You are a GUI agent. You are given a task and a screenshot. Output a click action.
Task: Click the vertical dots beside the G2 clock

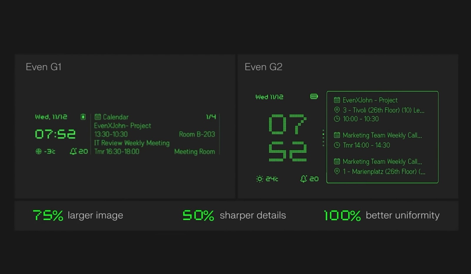pos(323,138)
